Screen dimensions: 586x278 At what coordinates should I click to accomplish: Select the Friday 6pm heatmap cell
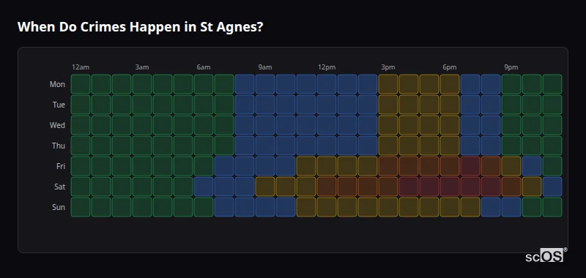pos(450,166)
